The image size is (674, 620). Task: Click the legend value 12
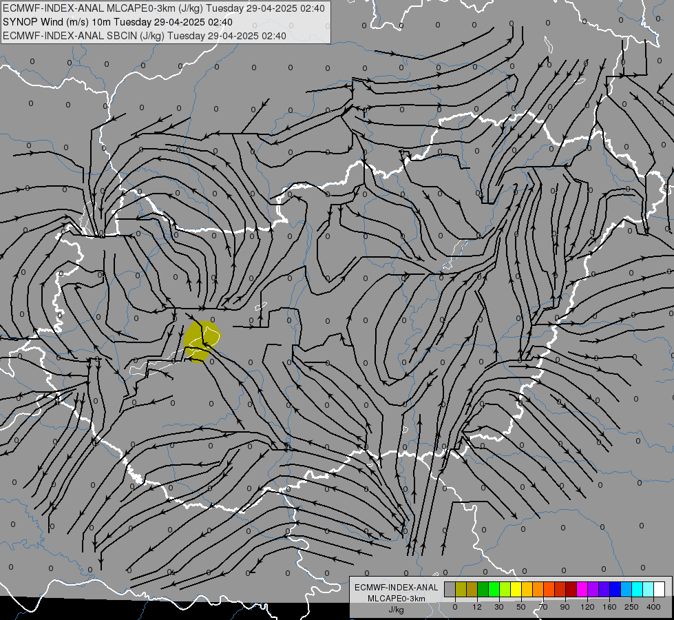(x=477, y=607)
